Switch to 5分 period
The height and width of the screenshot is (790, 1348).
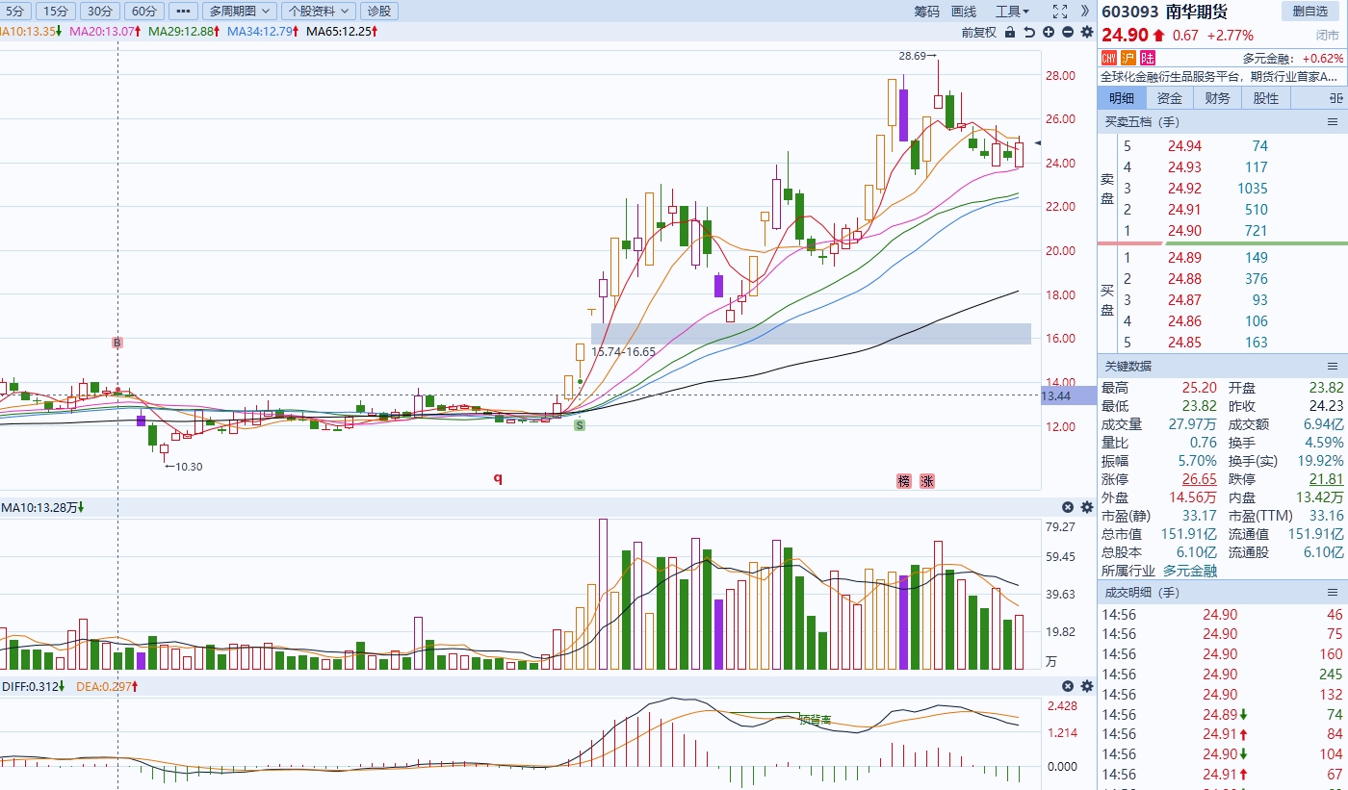click(x=17, y=12)
